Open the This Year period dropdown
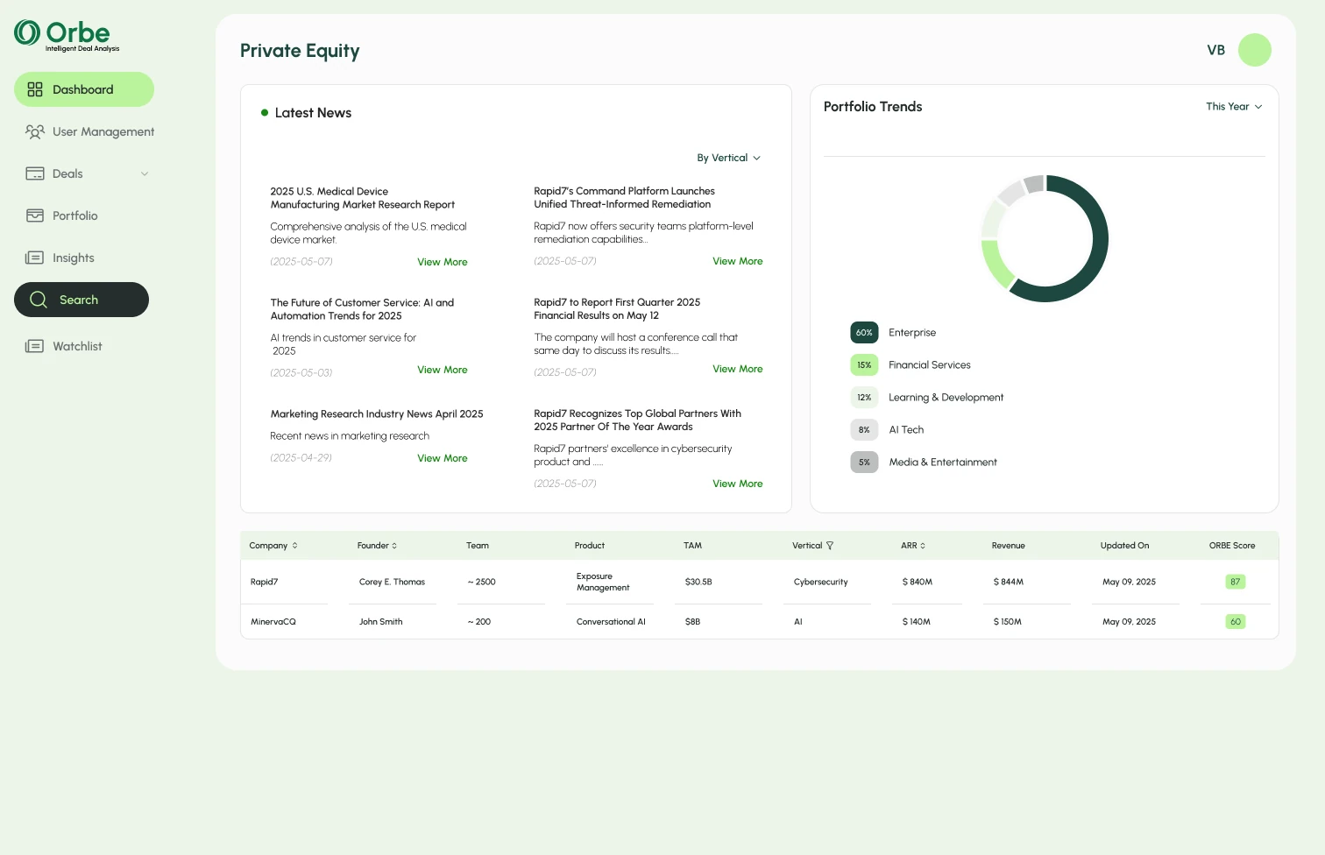The width and height of the screenshot is (1325, 855). (1234, 107)
